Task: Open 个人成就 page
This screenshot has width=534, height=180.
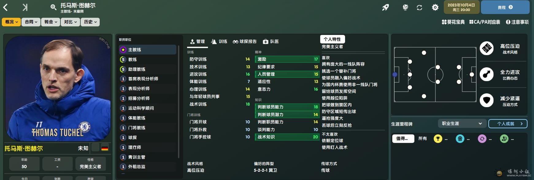Action: point(508,124)
